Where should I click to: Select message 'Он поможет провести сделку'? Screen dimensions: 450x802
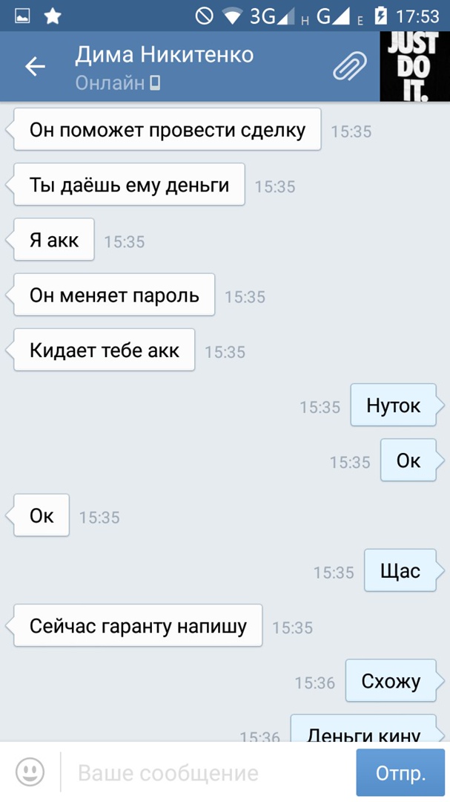coord(167,129)
